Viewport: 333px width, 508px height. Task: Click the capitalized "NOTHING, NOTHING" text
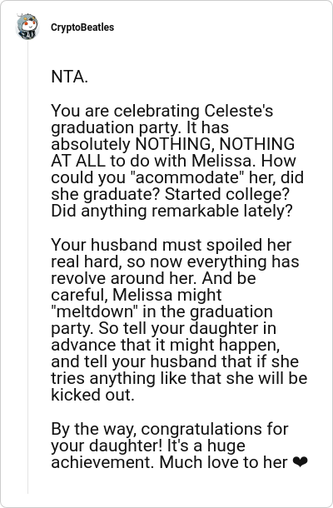pyautogui.click(x=215, y=144)
